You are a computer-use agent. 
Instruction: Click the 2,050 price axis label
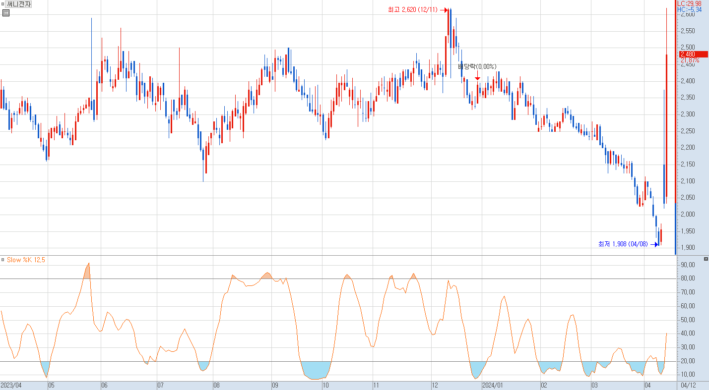coord(687,198)
